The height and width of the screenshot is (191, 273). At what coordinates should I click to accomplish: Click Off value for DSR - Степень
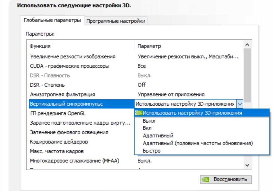142,85
